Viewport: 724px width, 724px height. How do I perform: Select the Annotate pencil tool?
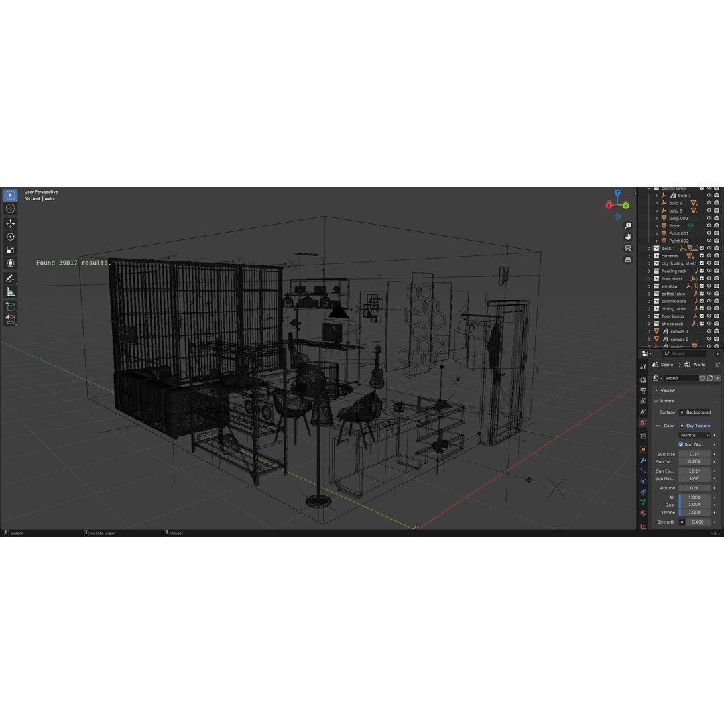(11, 278)
